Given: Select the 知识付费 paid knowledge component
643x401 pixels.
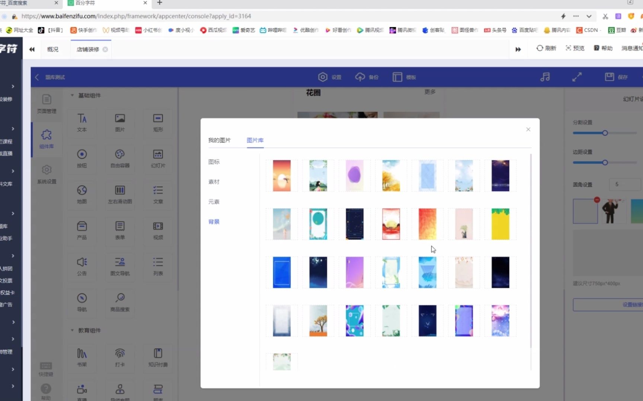Looking at the screenshot, I should (x=158, y=358).
